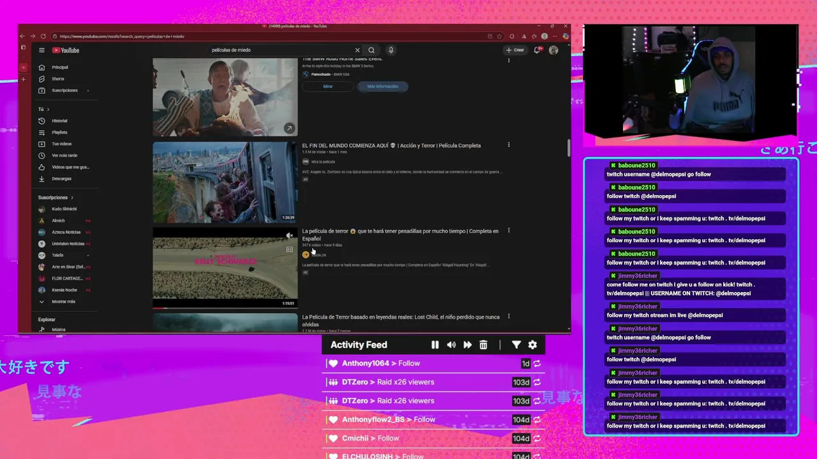This screenshot has width=817, height=459.
Task: Clear the search query with the X
Action: click(x=357, y=50)
